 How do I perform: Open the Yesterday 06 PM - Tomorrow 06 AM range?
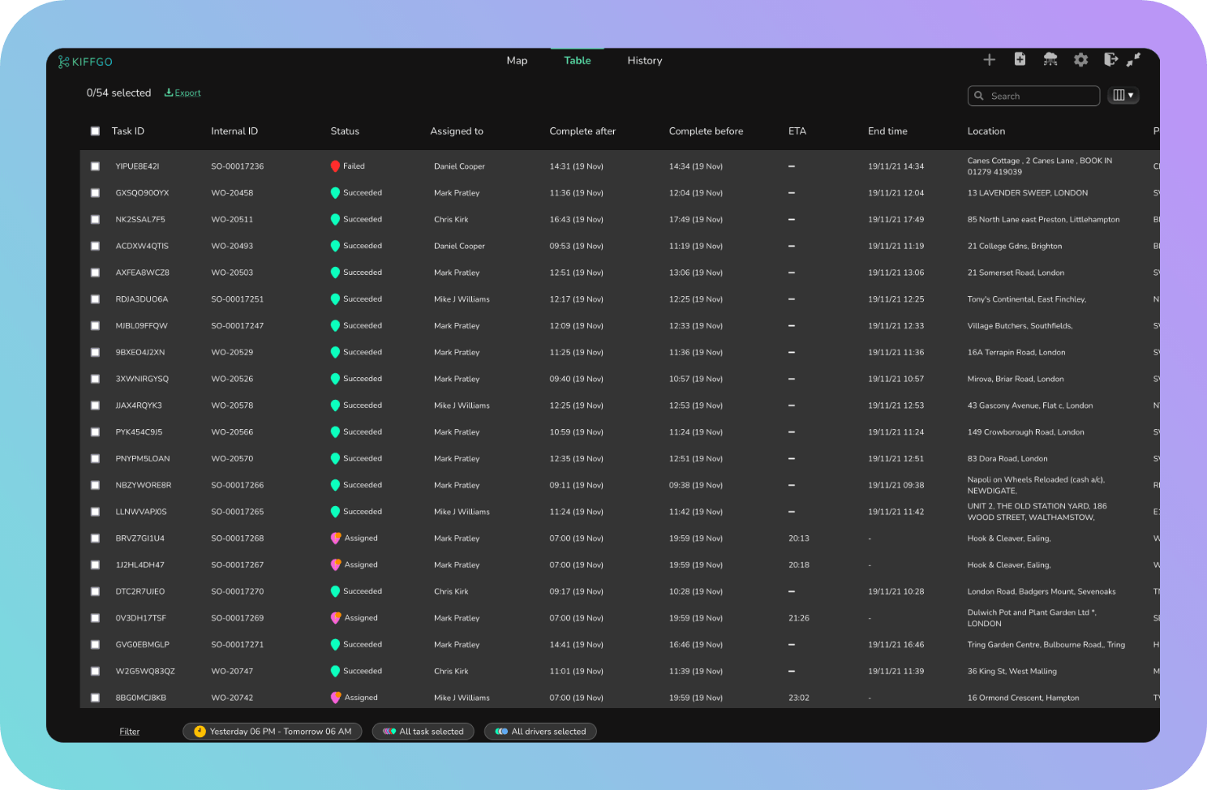(272, 732)
